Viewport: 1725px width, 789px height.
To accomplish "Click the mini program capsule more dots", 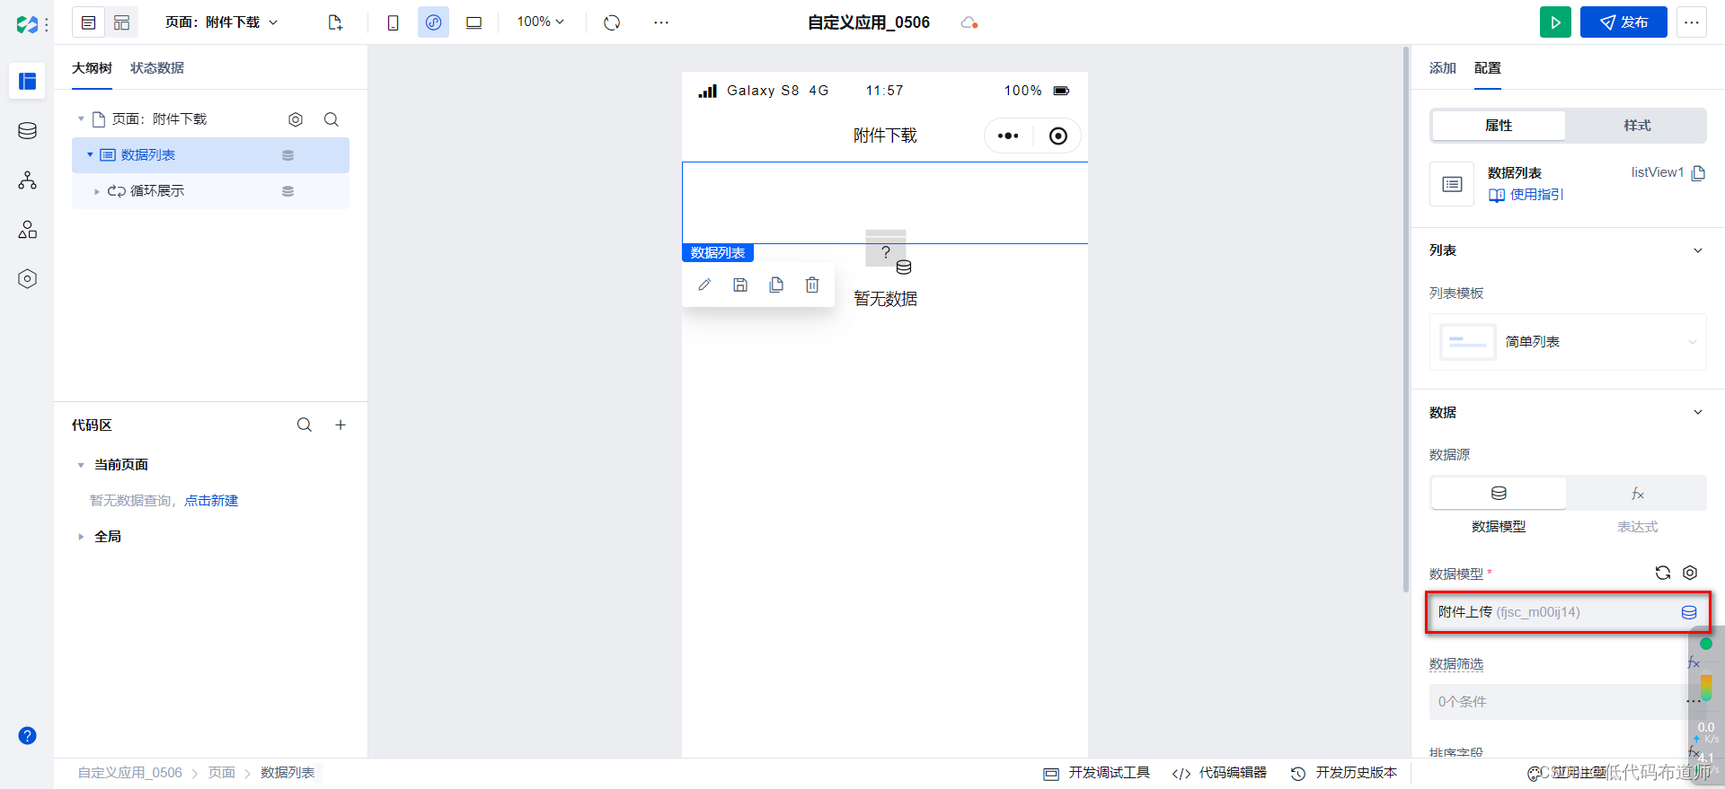I will click(x=1008, y=136).
